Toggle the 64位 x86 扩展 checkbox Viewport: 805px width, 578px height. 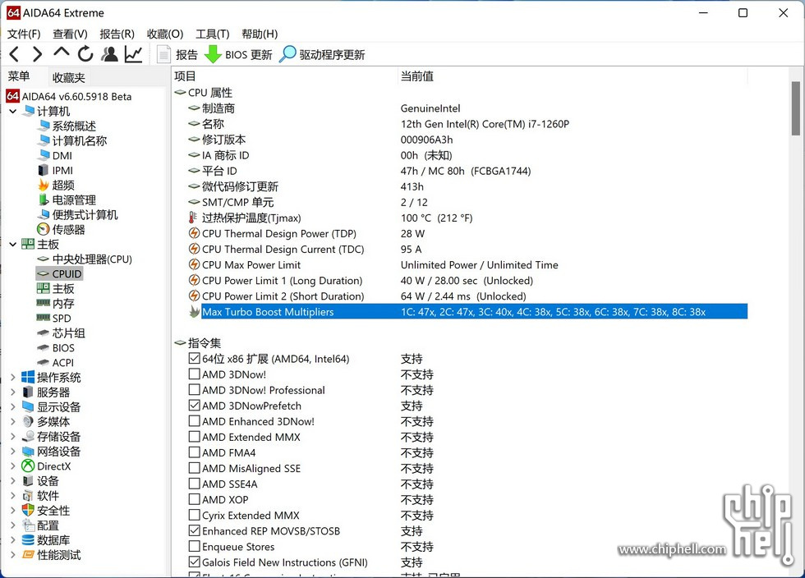point(194,358)
